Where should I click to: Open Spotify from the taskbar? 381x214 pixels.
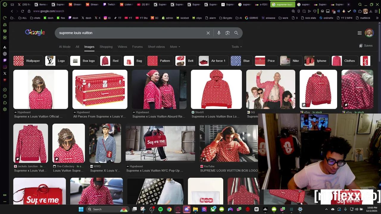click(x=160, y=209)
